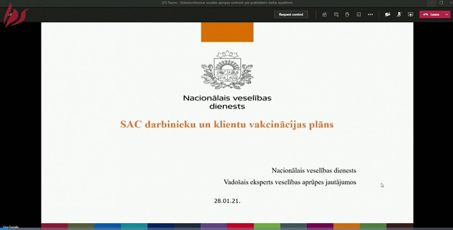
Task: Maximize the Teams meeting window
Action: (441, 3)
